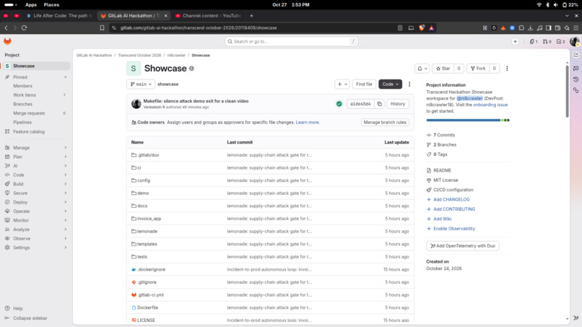This screenshot has width=582, height=327.
Task: Open Transcend October 2026 breadcrumb
Action: (139, 56)
